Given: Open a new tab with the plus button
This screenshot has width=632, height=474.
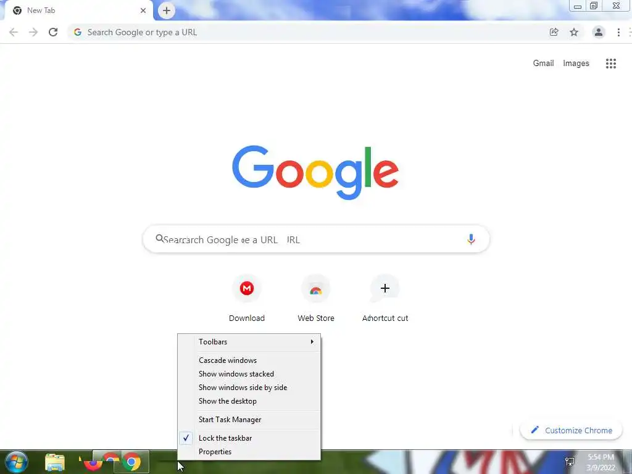Looking at the screenshot, I should [x=166, y=10].
